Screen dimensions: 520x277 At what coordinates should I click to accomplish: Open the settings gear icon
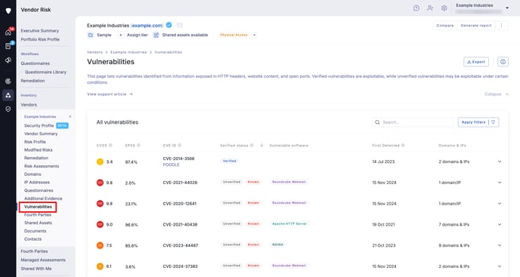click(444, 8)
